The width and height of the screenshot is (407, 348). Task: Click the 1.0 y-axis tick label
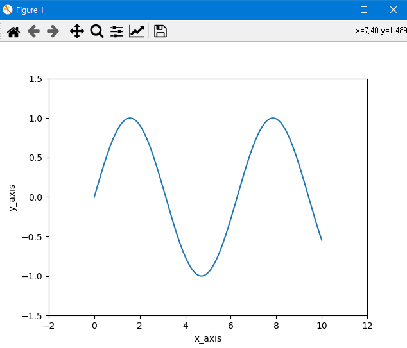click(x=35, y=119)
